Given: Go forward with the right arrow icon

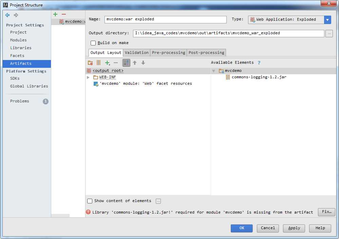Looking at the screenshot, I should click(16, 15).
